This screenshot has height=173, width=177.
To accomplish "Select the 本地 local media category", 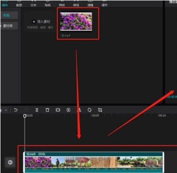I will point(8,15).
